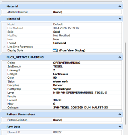
Task: Select the Continuous Linetype value
Action: [60, 74]
